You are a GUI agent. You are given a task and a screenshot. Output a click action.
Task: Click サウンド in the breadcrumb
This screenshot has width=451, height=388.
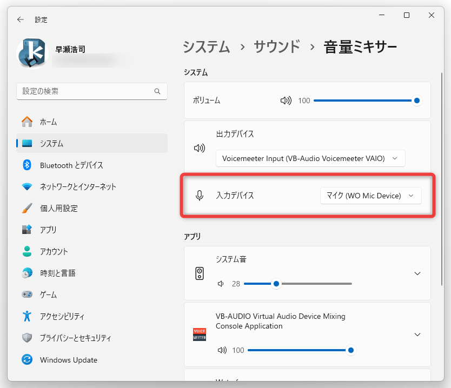277,46
